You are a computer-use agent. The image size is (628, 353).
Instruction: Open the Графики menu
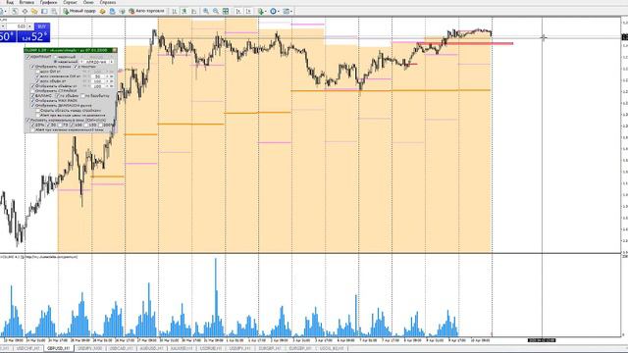tap(48, 2)
